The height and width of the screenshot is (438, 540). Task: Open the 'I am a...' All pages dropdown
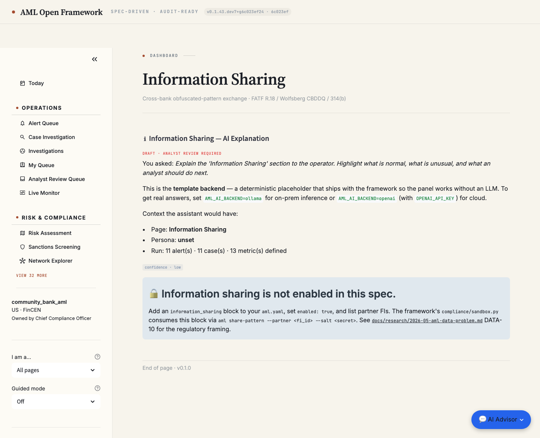[56, 370]
